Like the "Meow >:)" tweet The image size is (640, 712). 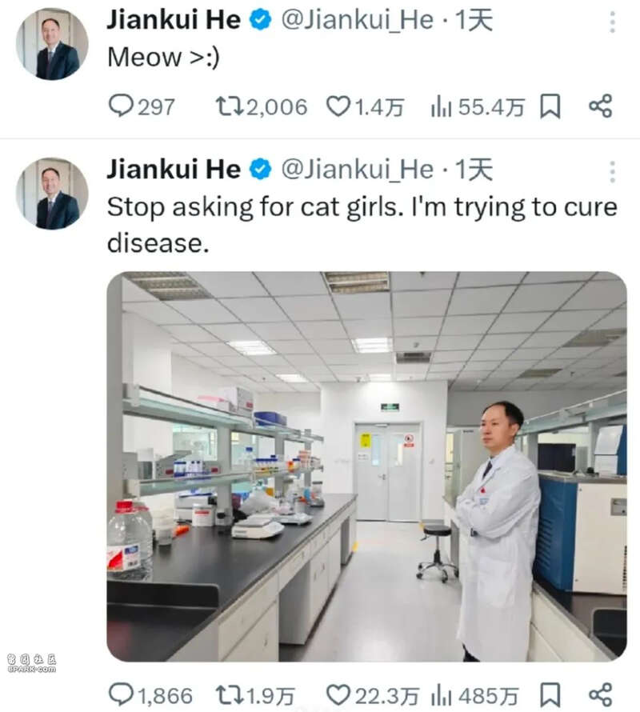[365, 107]
